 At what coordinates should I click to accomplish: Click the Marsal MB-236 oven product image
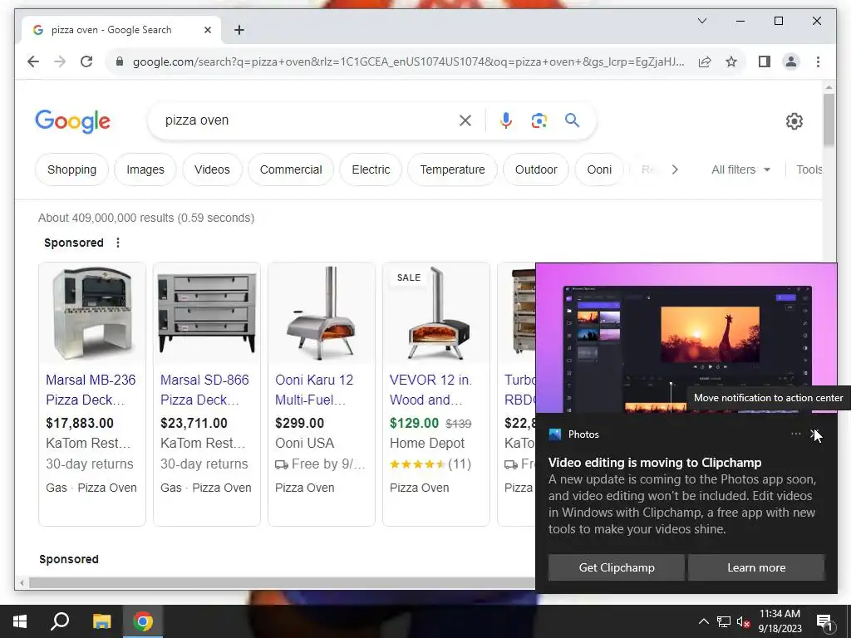pos(92,312)
